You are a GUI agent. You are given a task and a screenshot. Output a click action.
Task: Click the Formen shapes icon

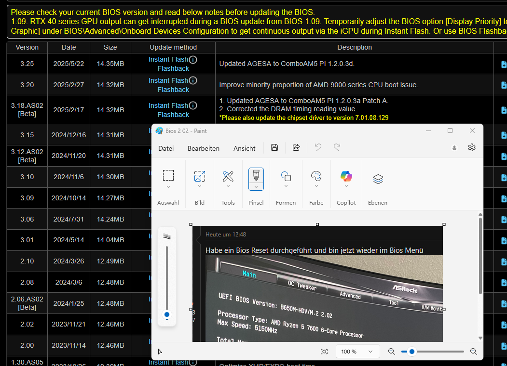coord(286,177)
